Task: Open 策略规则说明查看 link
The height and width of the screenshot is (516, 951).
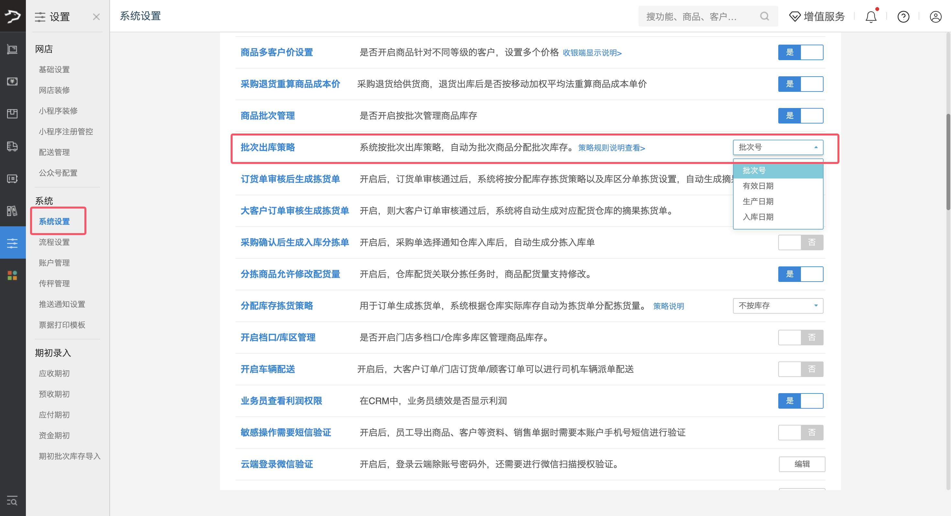Action: point(611,148)
